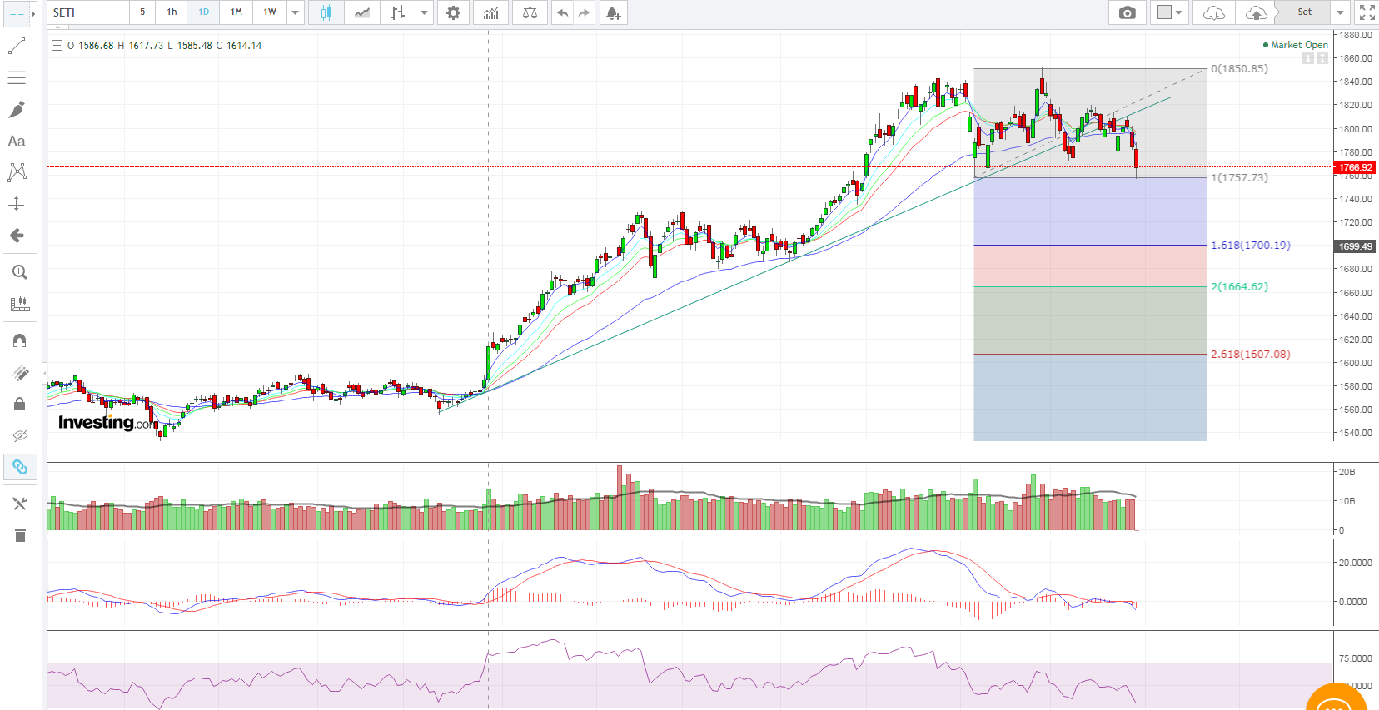Select the text annotation tool (Aa)

[x=17, y=142]
